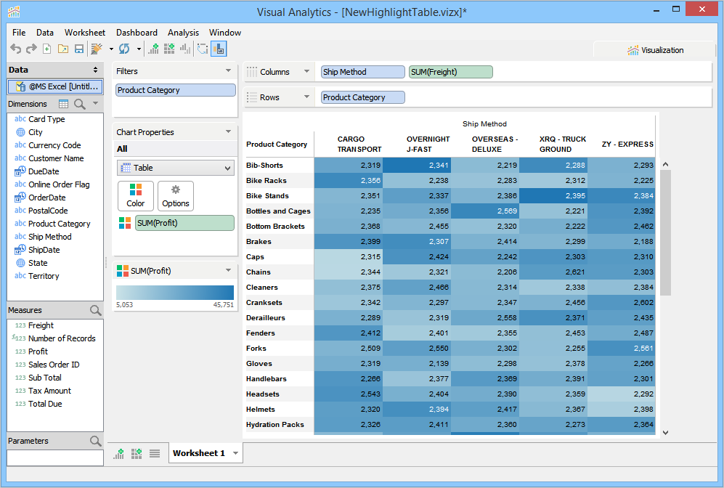Click the SUM(Profit) color gradient legend bar
Viewport: 724px width, 488px height.
[x=175, y=292]
